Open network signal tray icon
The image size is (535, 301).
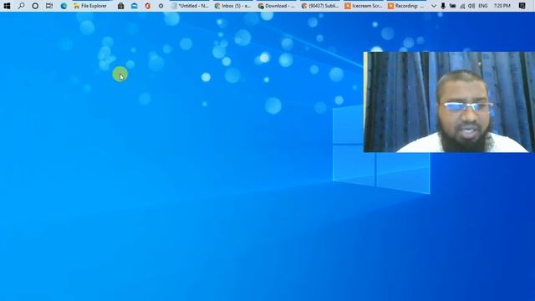(x=462, y=6)
